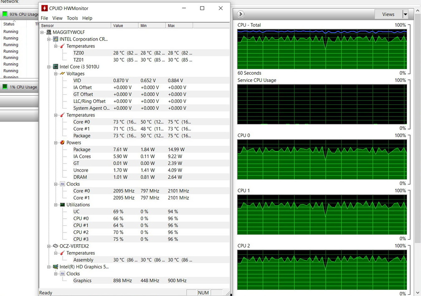Click the Clocks icon under Intel Core i3

click(x=63, y=184)
